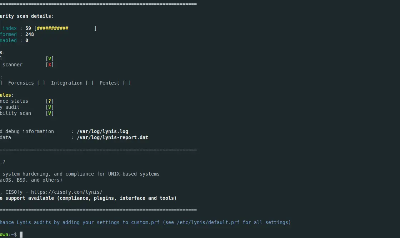
Task: Click the tests performed count 248
Action: [x=30, y=34]
